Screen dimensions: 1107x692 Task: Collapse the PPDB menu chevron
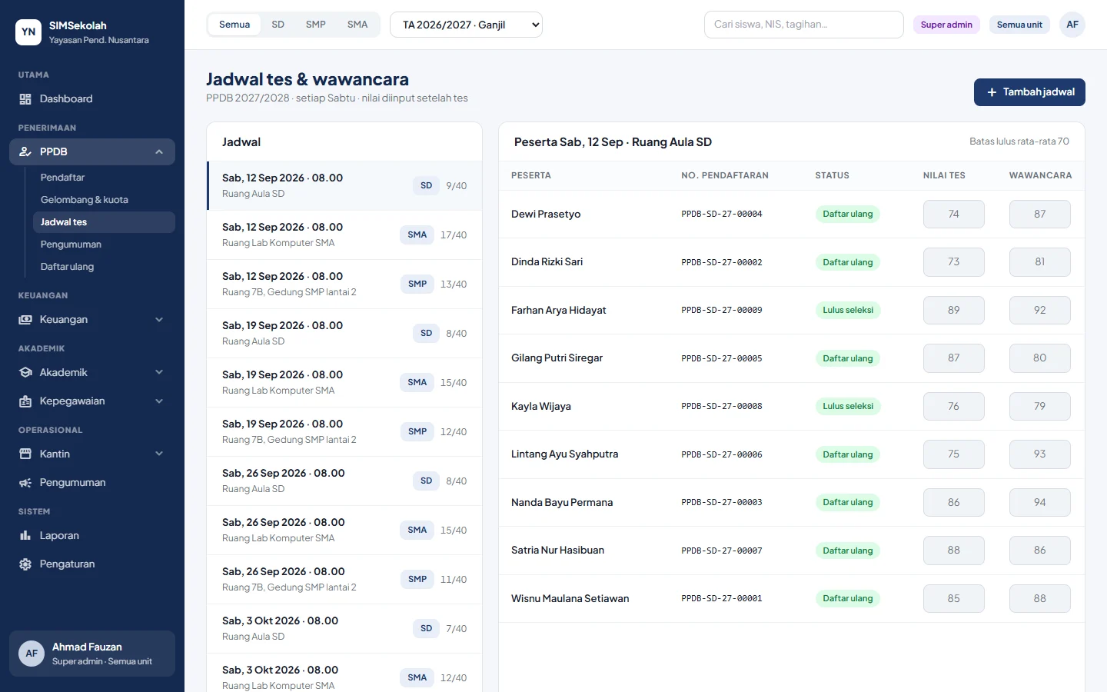click(x=159, y=152)
